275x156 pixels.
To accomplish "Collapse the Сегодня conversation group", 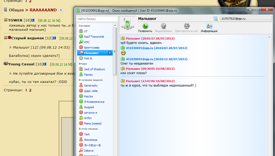I will 84,26.
